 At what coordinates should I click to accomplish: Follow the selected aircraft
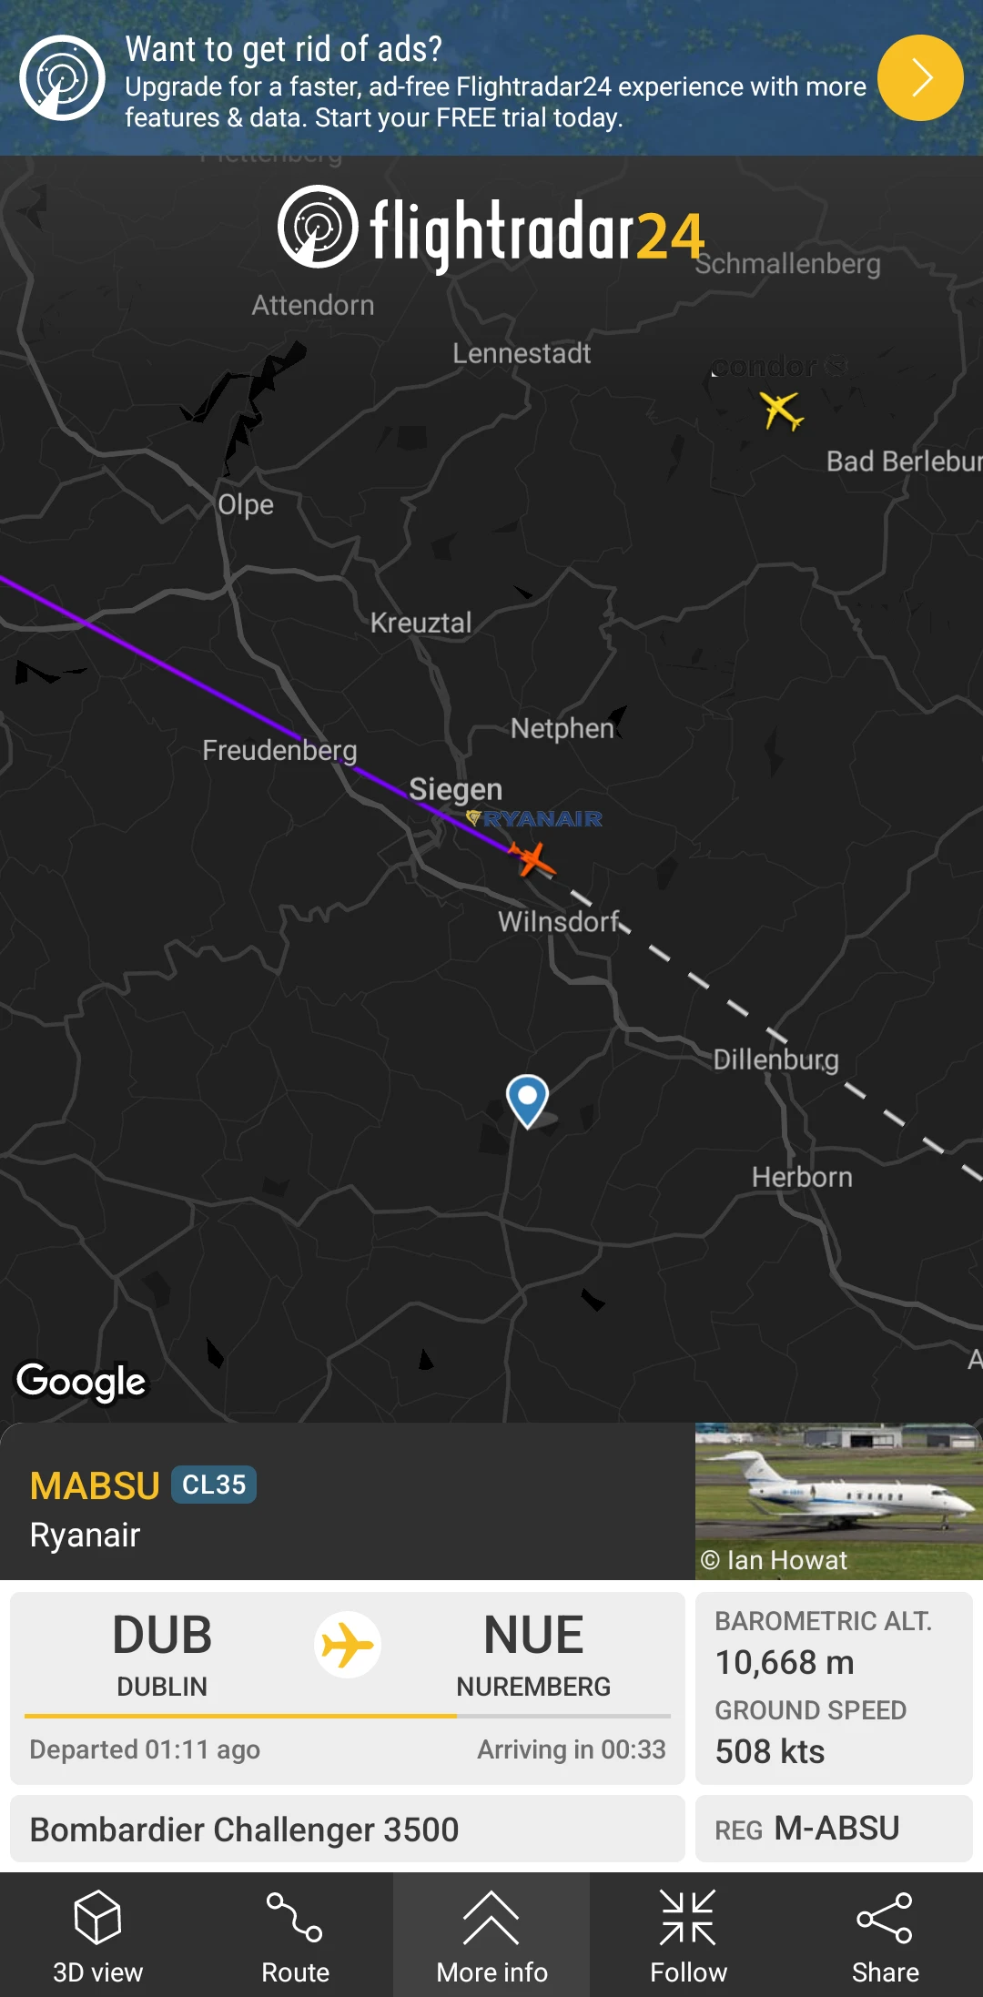pyautogui.click(x=688, y=1935)
